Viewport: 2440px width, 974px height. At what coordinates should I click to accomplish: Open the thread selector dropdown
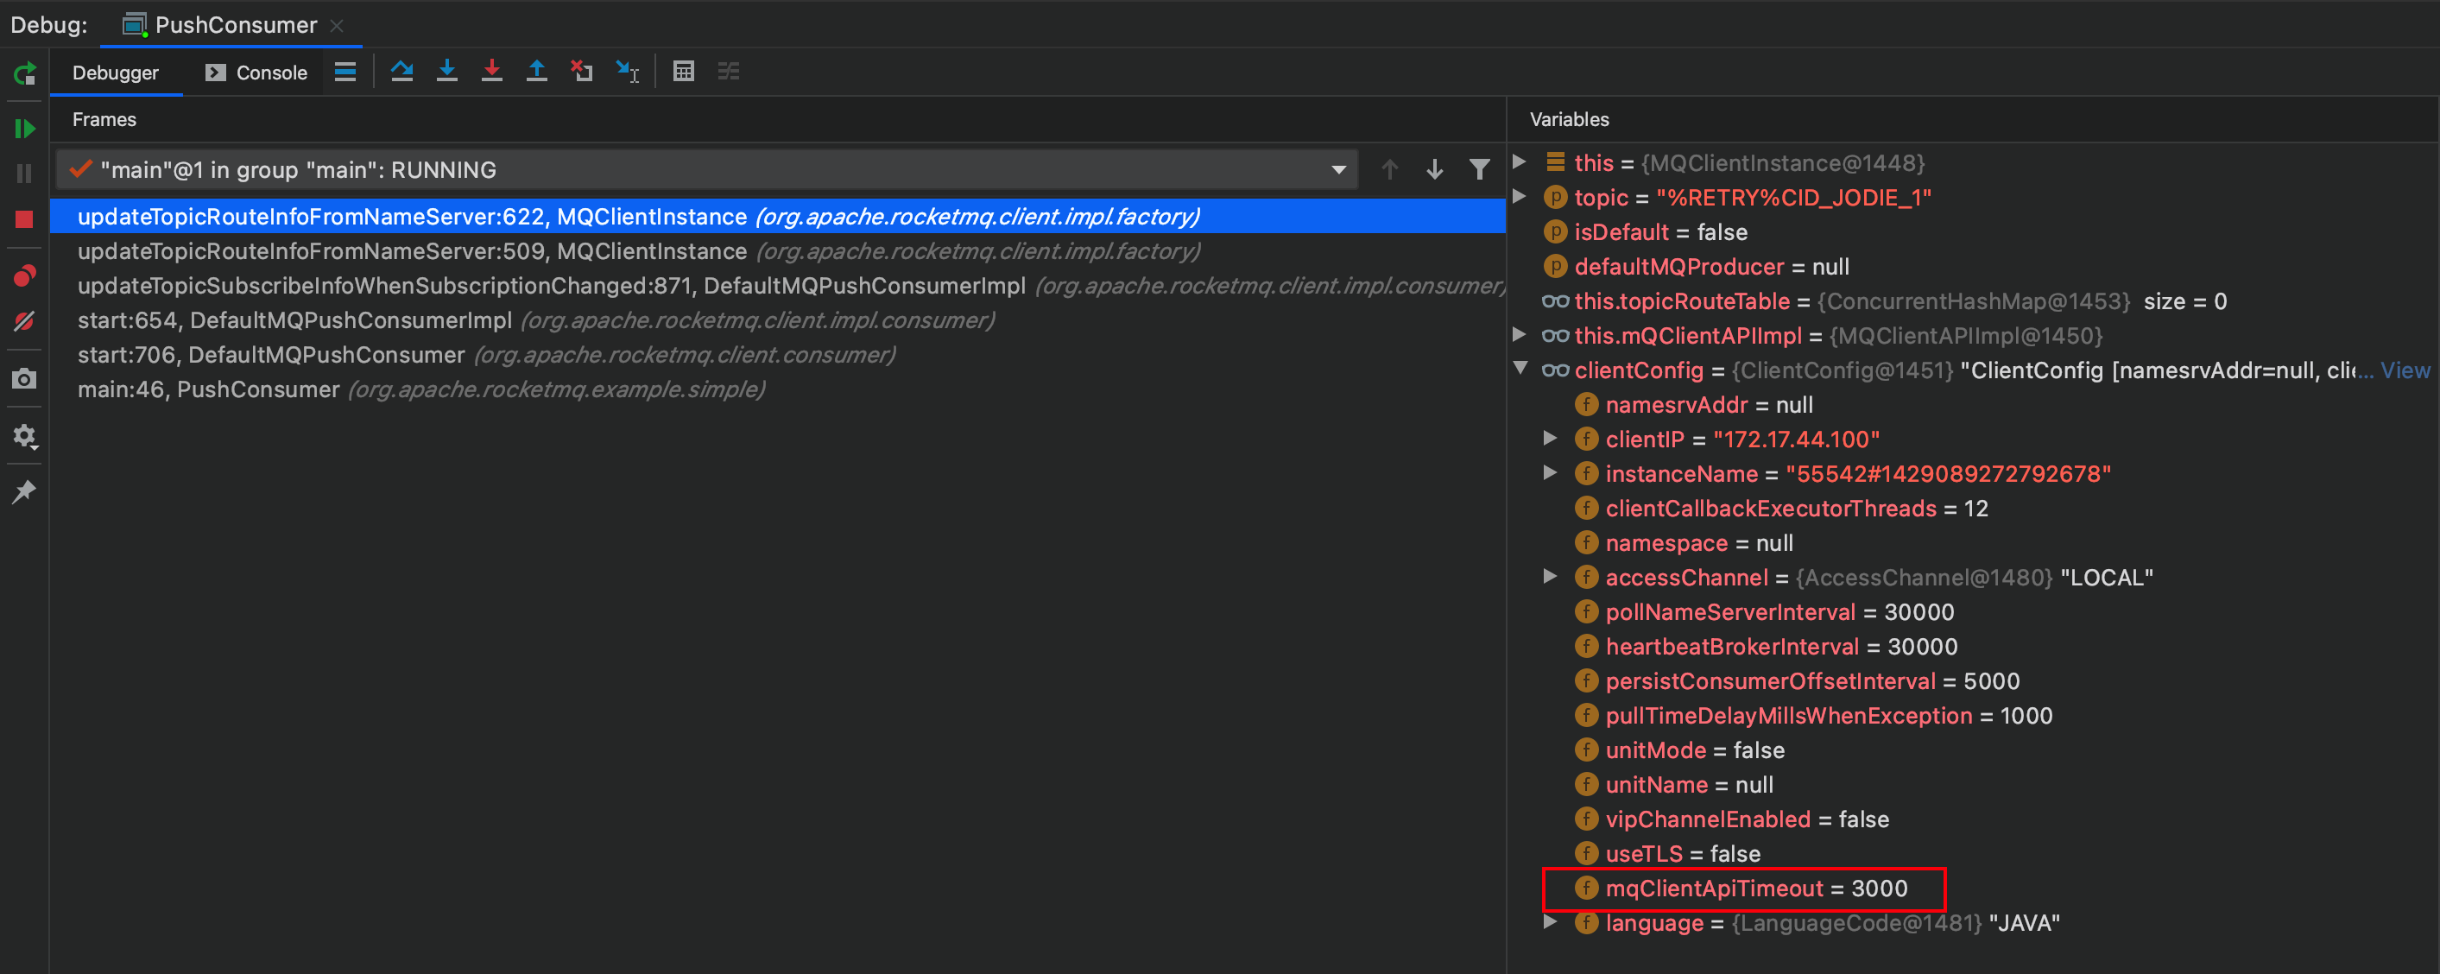(1338, 168)
